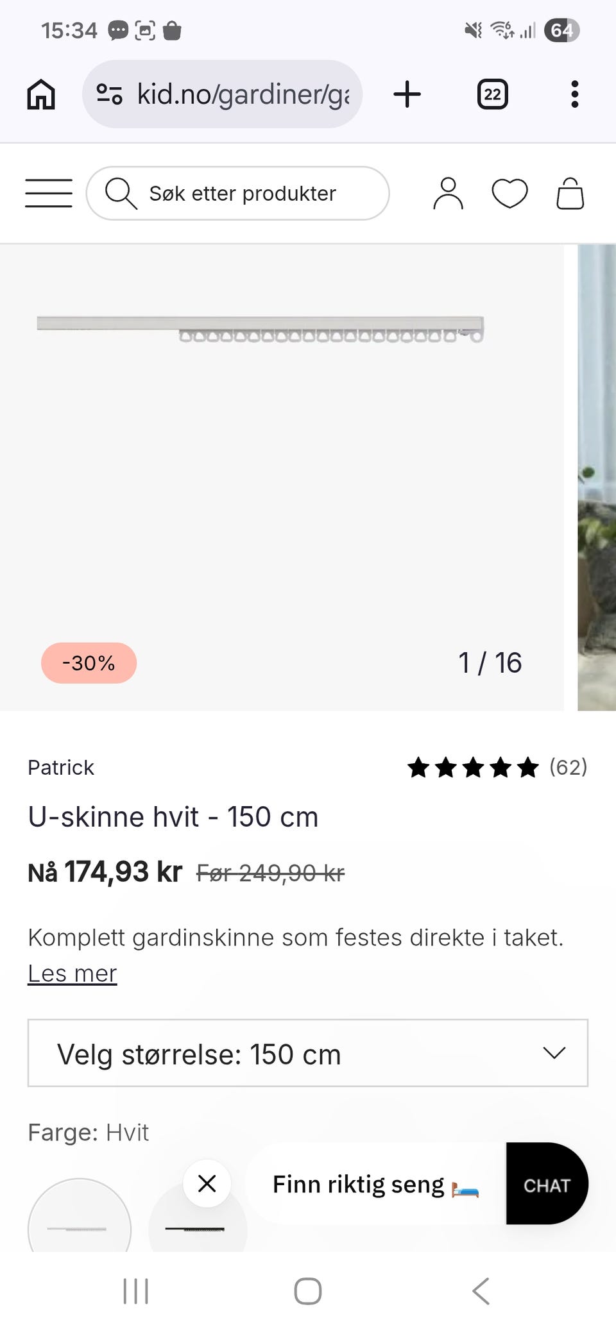Open the hamburger navigation menu
Viewport: 616px width, 1334px height.
tap(49, 193)
